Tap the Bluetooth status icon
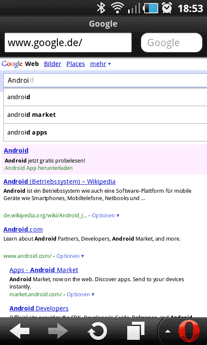 click(101, 8)
